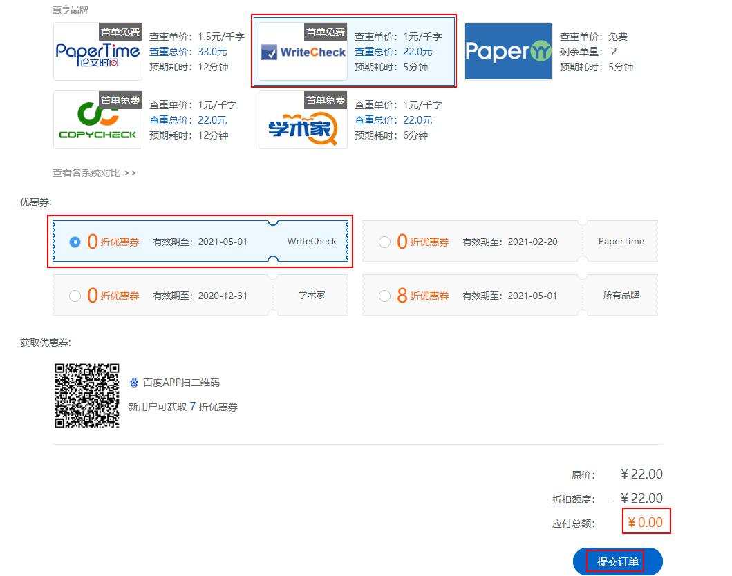Select the 学术家 0折 coupon radio
The width and height of the screenshot is (732, 576).
[x=75, y=296]
